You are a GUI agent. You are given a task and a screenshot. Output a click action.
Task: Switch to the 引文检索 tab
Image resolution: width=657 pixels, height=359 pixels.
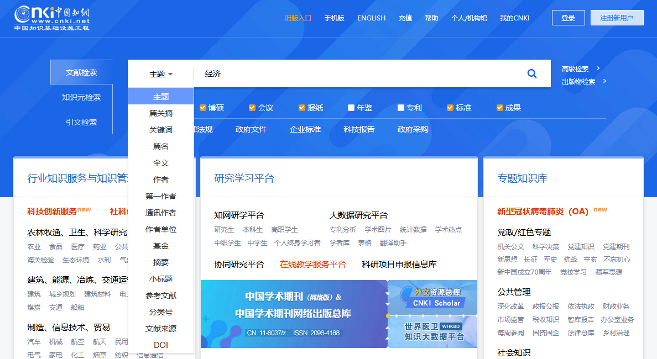click(81, 122)
